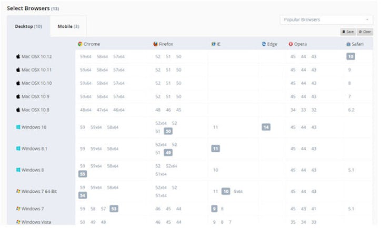Select Opera 34 on Mac OSX 10.8
Viewport: 381px width, 237px height.
click(293, 110)
